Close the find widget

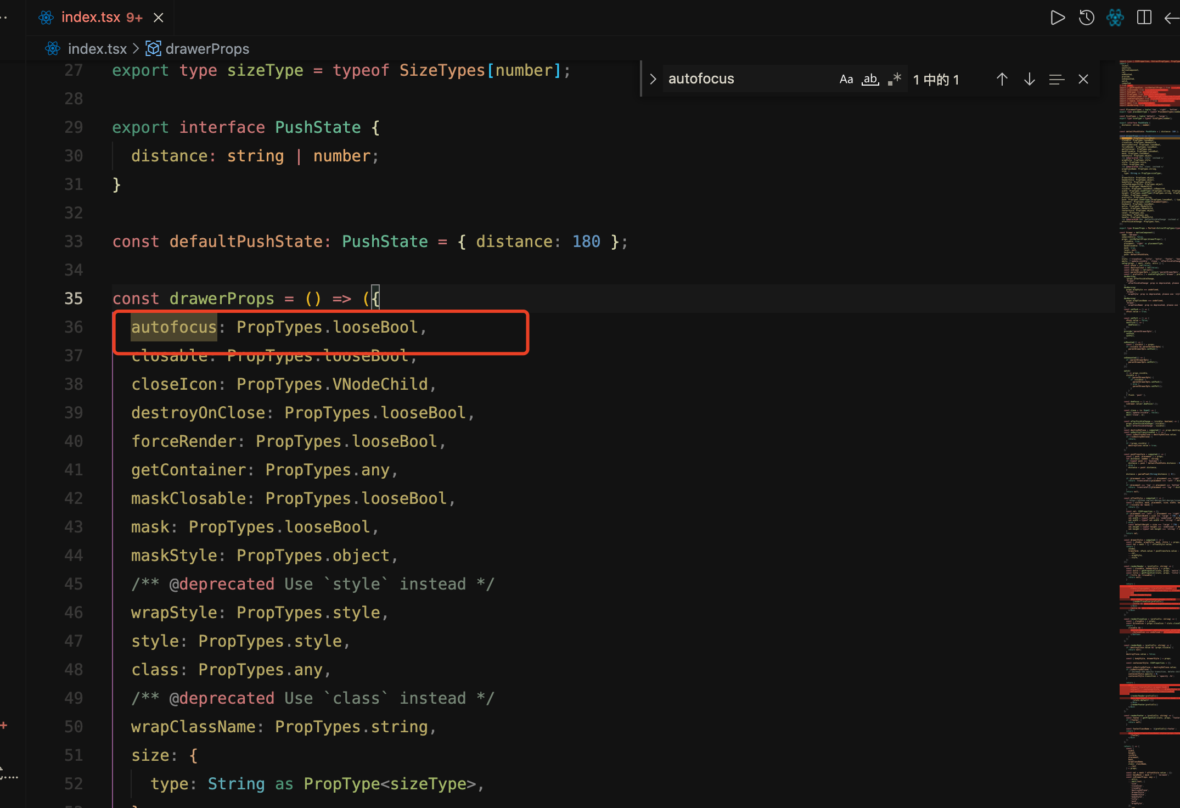pyautogui.click(x=1083, y=79)
